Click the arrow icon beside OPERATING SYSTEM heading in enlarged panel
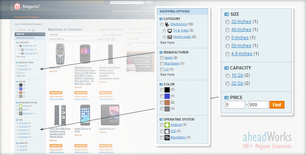The height and width of the screenshot is (155, 306). [x=161, y=120]
